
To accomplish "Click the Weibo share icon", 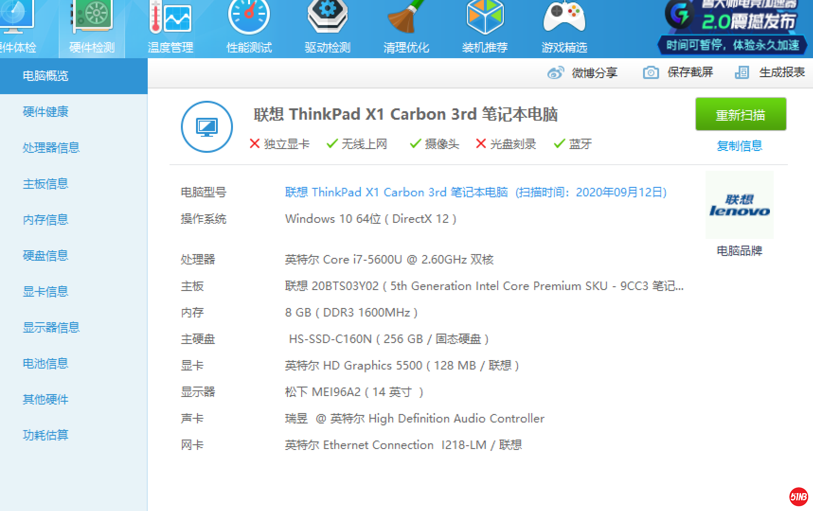I will [x=555, y=72].
